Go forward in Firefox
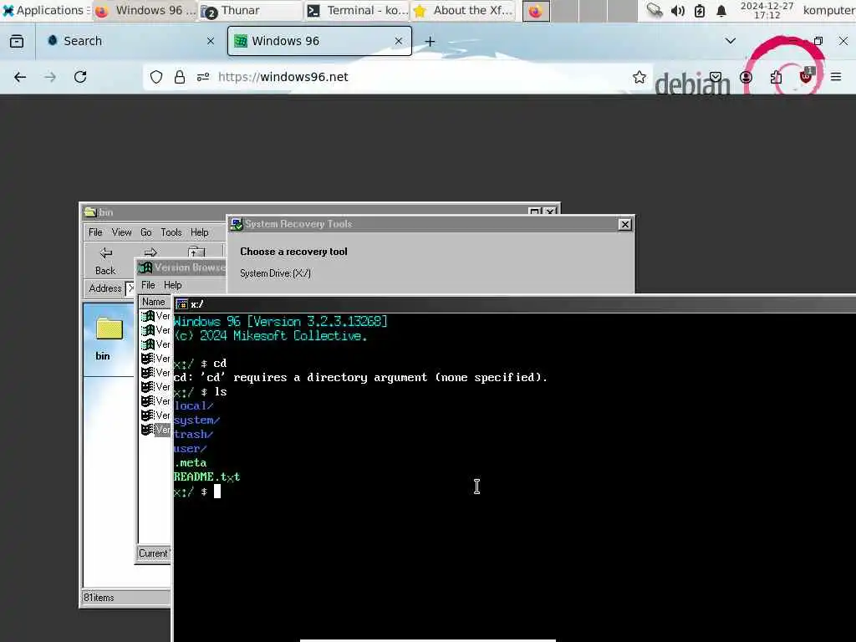The height and width of the screenshot is (642, 856). click(x=50, y=77)
